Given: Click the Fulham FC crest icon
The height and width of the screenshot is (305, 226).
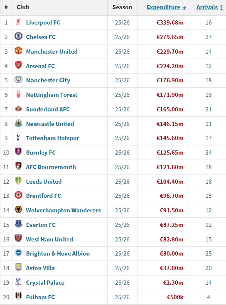Looking at the screenshot, I should [x=18, y=296].
